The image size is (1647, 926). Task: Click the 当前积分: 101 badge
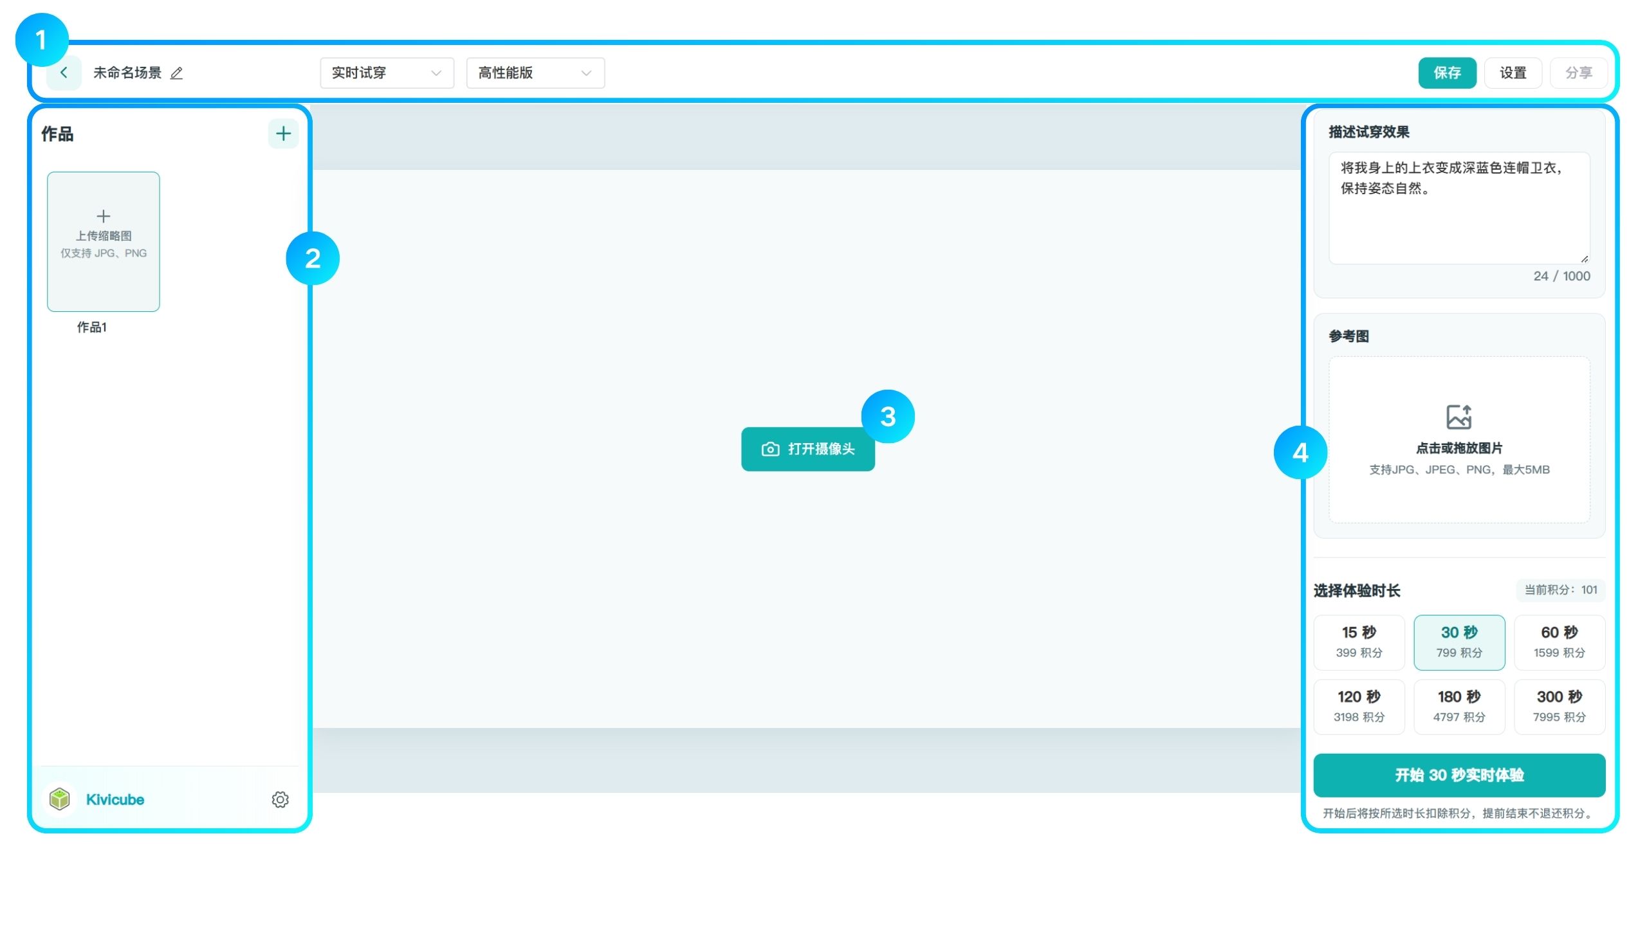(1561, 590)
